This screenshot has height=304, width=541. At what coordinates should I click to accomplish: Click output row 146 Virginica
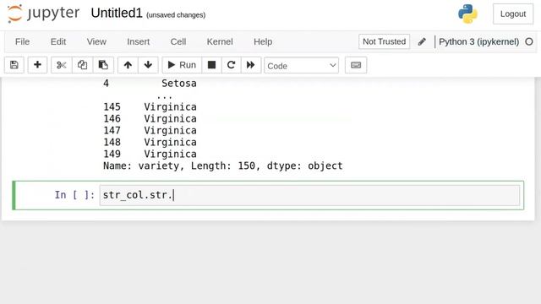point(150,118)
